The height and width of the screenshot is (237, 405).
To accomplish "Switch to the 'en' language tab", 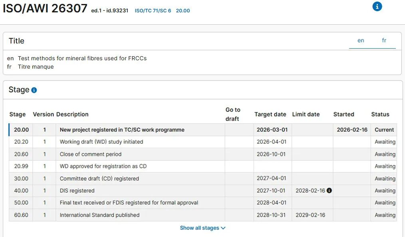I will 361,40.
